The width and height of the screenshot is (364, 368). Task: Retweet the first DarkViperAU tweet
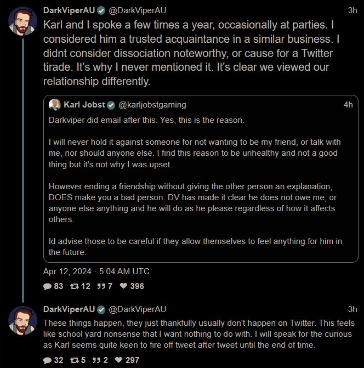[x=74, y=286]
